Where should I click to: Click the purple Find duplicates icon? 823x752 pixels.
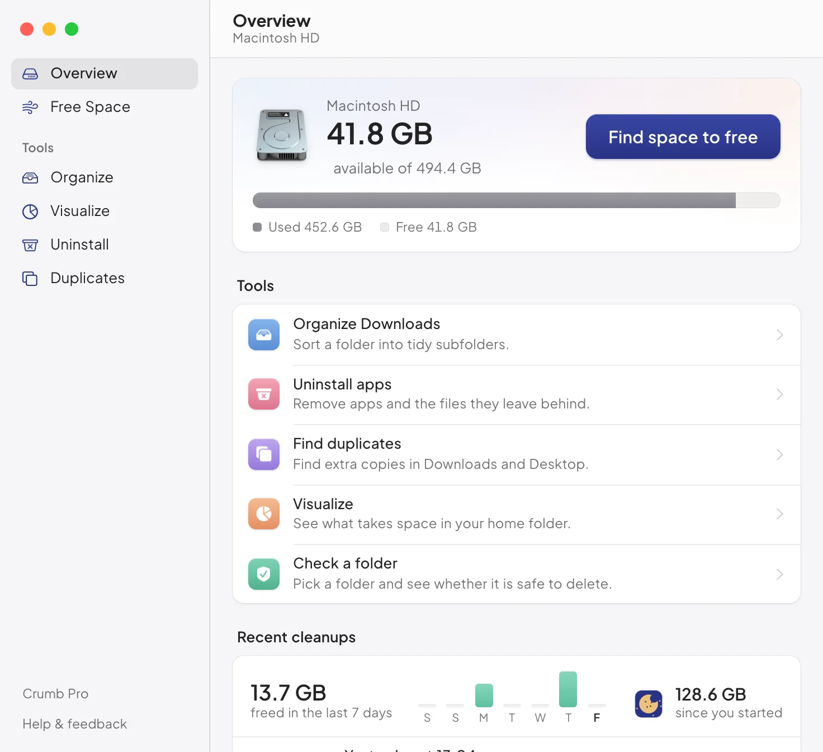tap(264, 454)
